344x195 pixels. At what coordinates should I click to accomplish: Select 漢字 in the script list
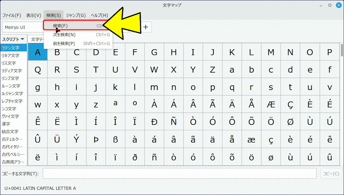6,123
